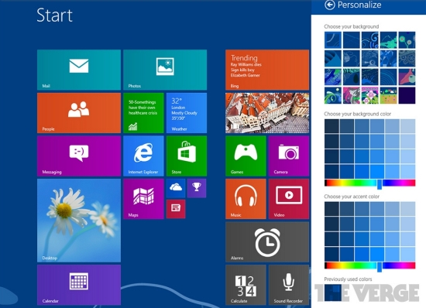Click the "Previously used colors" label
Image resolution: width=426 pixels, height=308 pixels.
point(348,279)
